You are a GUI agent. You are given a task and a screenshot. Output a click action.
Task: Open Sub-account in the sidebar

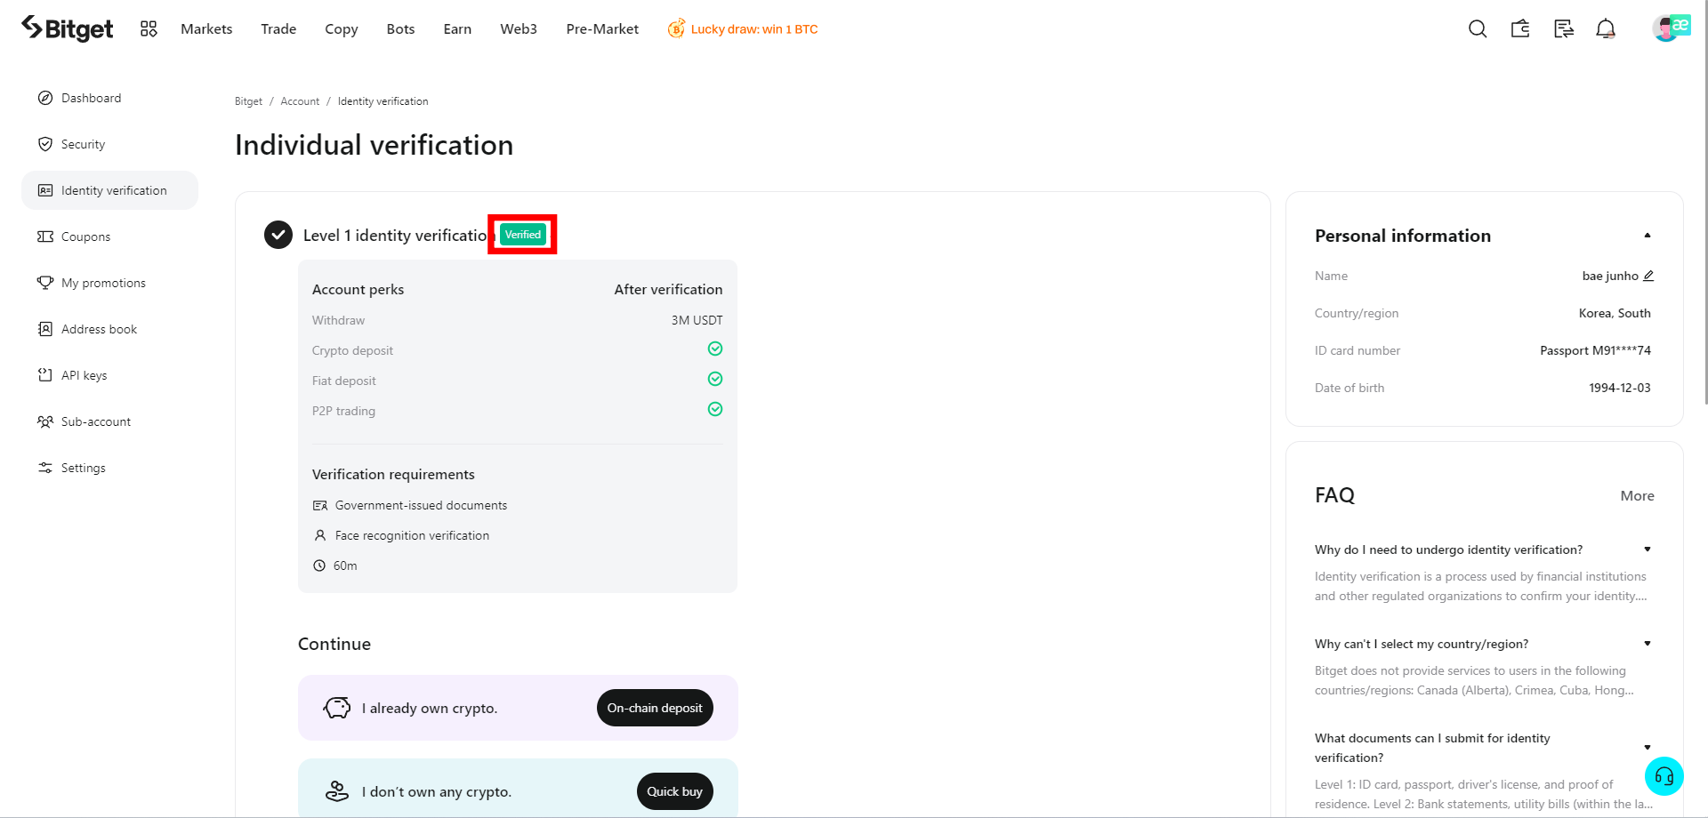110,421
